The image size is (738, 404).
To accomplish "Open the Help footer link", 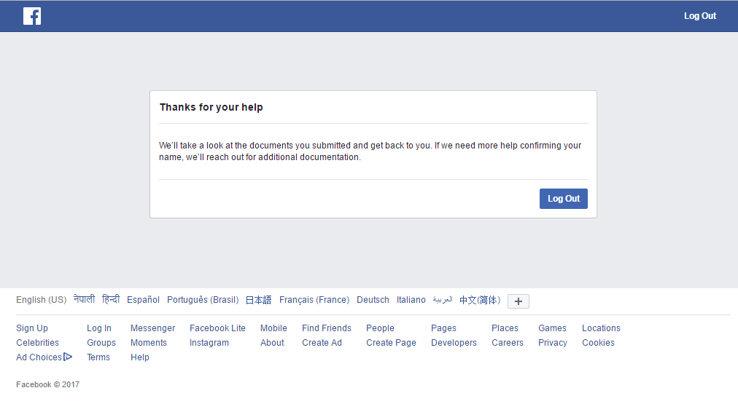I will [x=140, y=357].
